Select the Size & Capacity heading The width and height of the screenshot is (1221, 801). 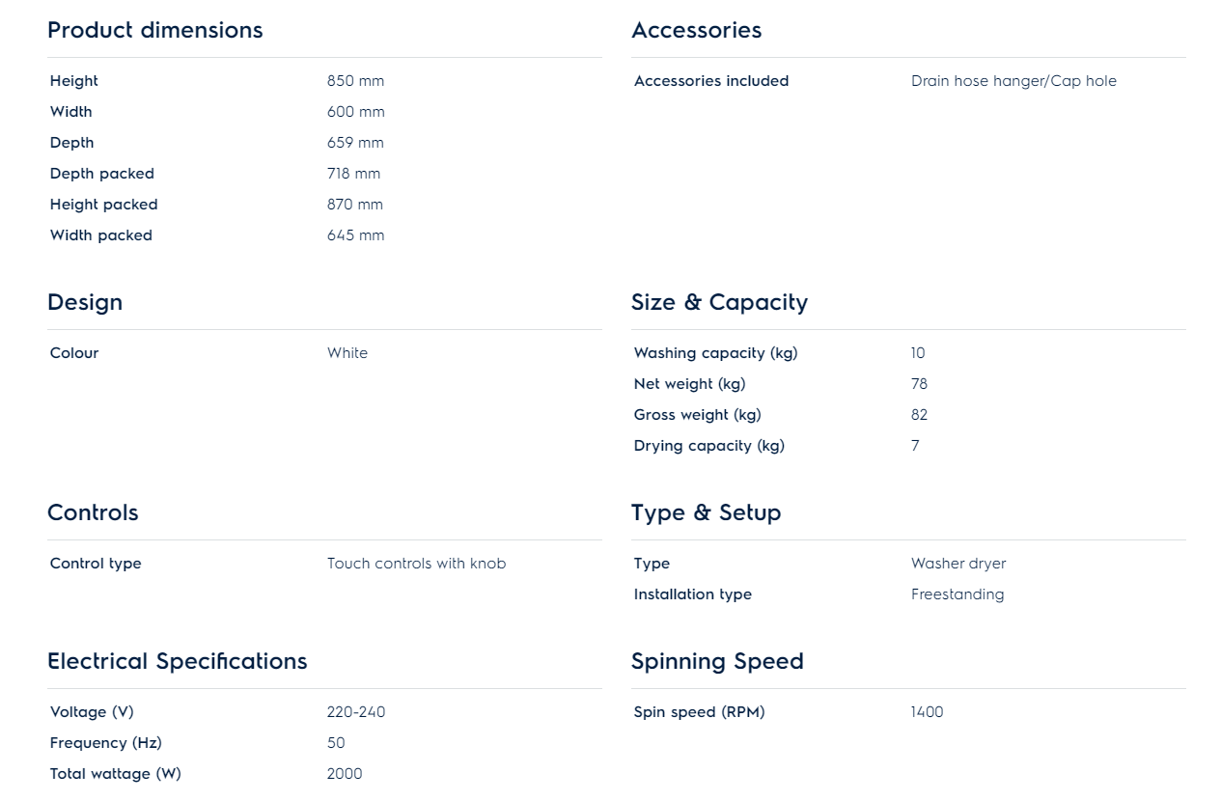719,302
